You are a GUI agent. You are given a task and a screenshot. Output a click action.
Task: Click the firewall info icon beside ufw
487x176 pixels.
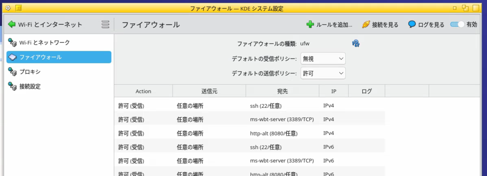tap(355, 43)
